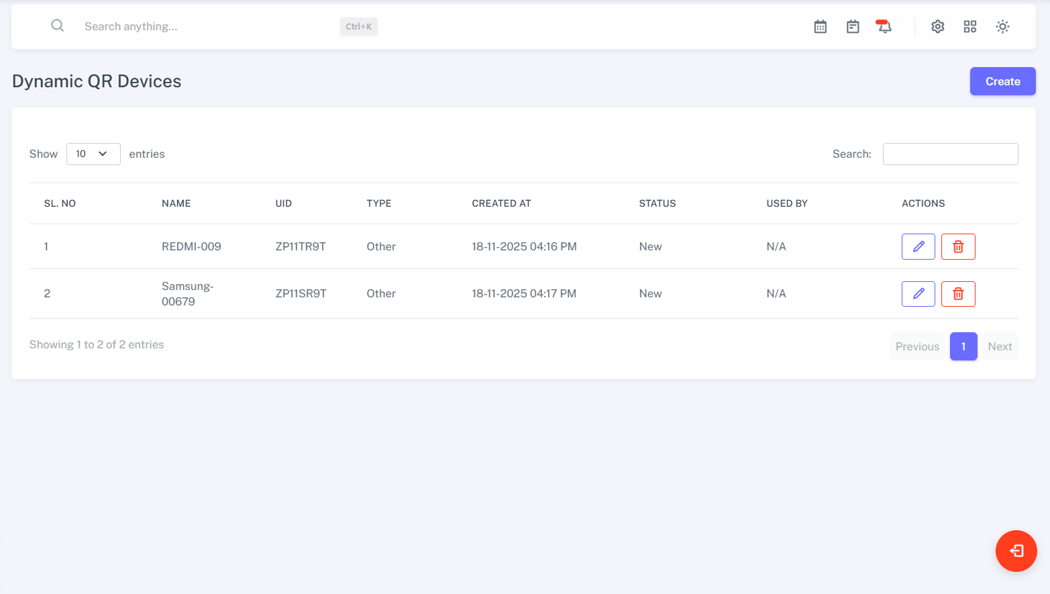Open the settings gear icon
1050x594 pixels.
point(937,27)
